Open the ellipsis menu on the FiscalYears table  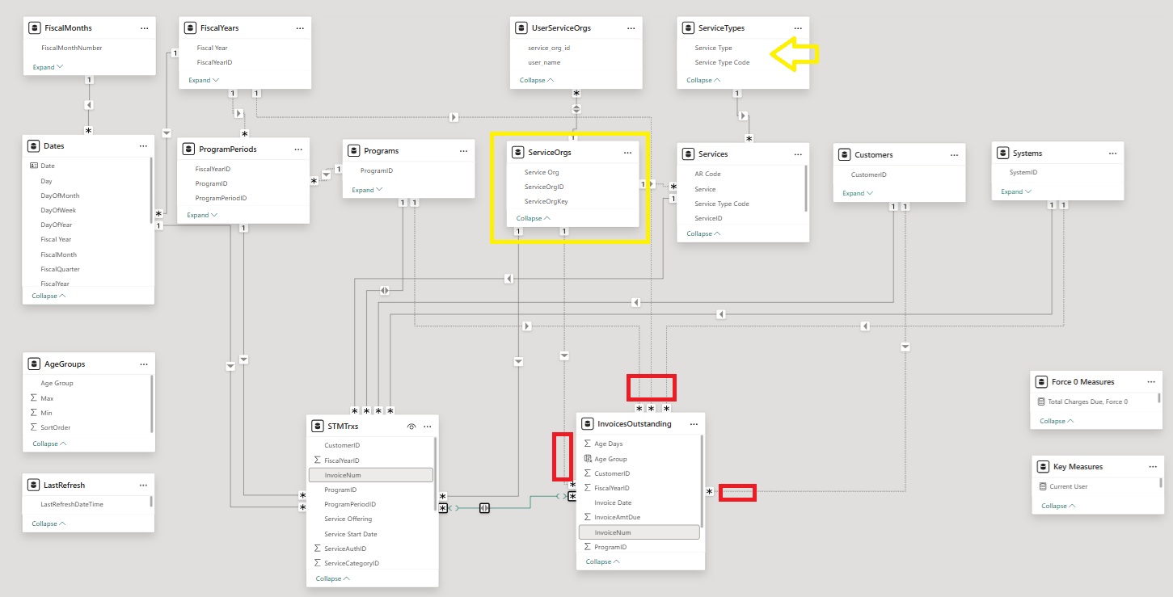pos(300,28)
